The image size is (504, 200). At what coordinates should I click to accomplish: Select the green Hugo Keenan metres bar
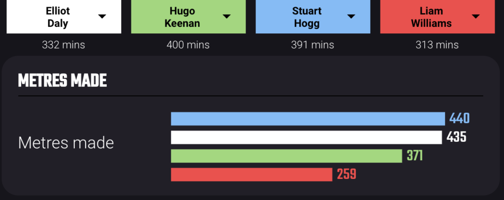286,156
